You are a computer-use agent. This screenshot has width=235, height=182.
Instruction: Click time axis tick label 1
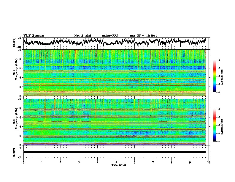click(42, 162)
